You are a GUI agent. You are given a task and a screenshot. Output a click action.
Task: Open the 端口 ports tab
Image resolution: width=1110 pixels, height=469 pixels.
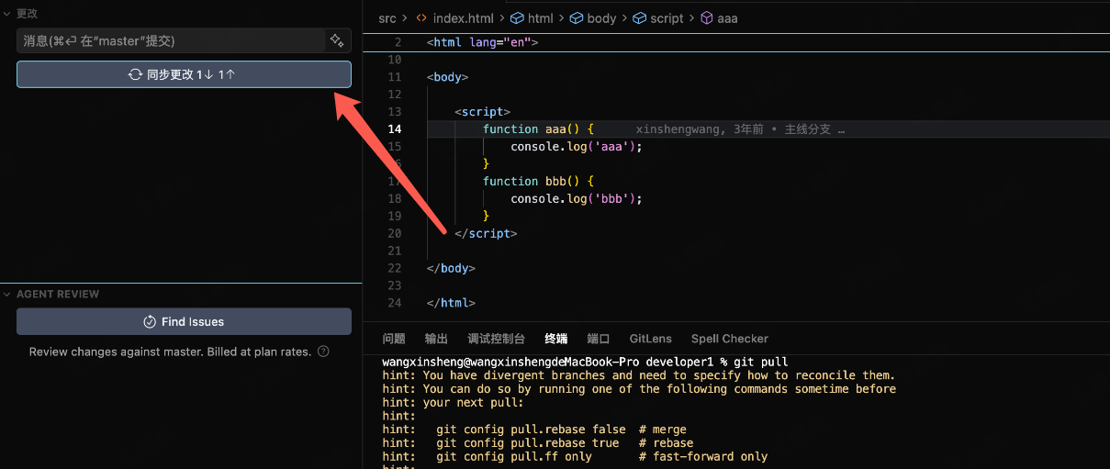coord(599,339)
